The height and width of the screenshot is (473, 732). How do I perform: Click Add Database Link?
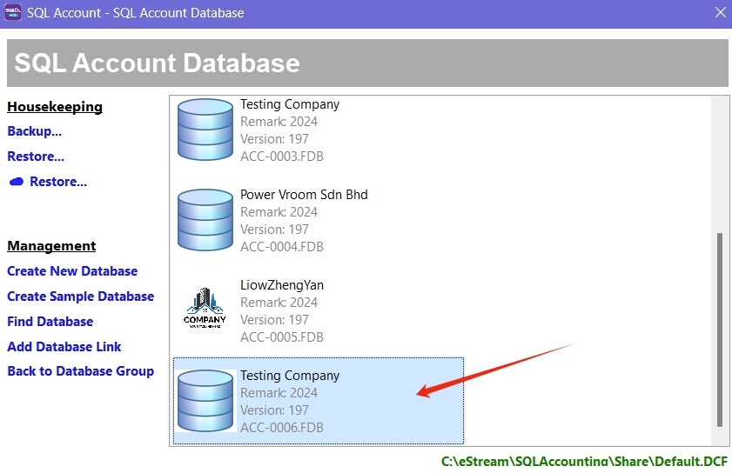click(64, 347)
